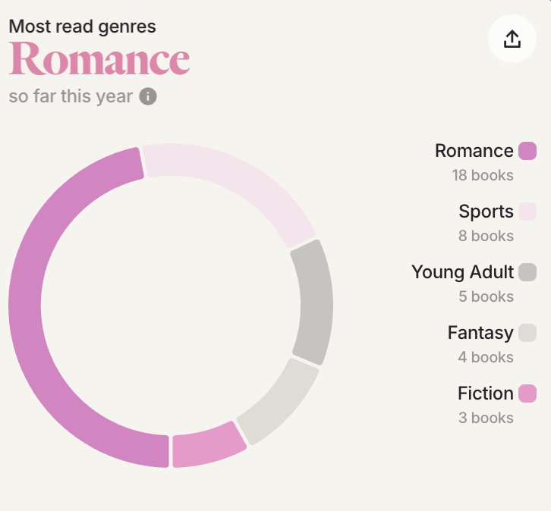Viewport: 551px width, 511px height.
Task: Select the small pink Fiction chart segment
Action: (x=207, y=445)
